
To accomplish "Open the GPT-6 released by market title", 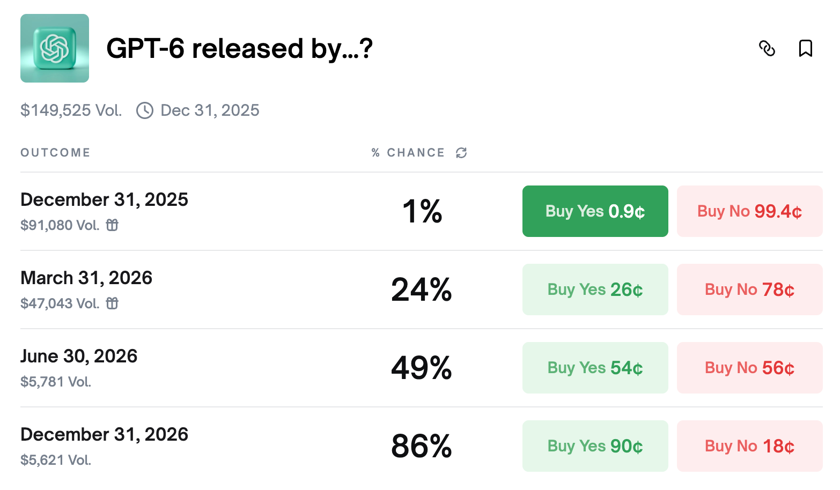I will (239, 49).
